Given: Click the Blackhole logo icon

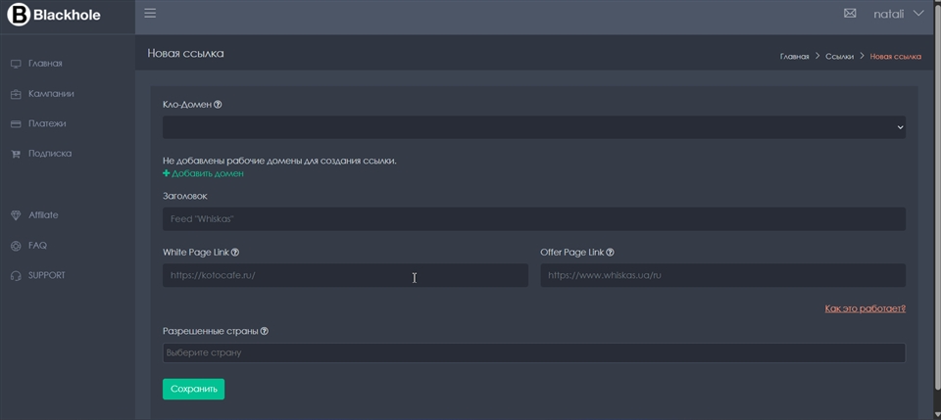Looking at the screenshot, I should point(19,15).
